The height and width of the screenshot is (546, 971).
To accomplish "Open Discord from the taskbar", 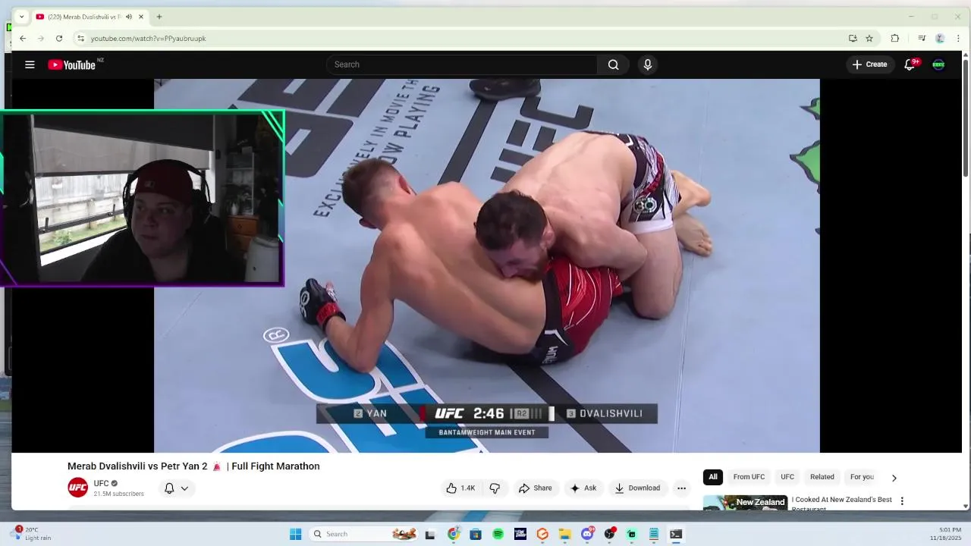I will point(587,534).
